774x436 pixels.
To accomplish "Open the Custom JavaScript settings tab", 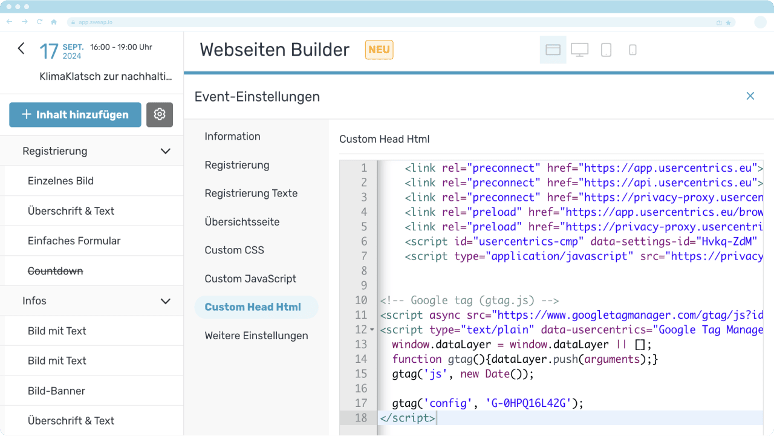I will coord(250,279).
